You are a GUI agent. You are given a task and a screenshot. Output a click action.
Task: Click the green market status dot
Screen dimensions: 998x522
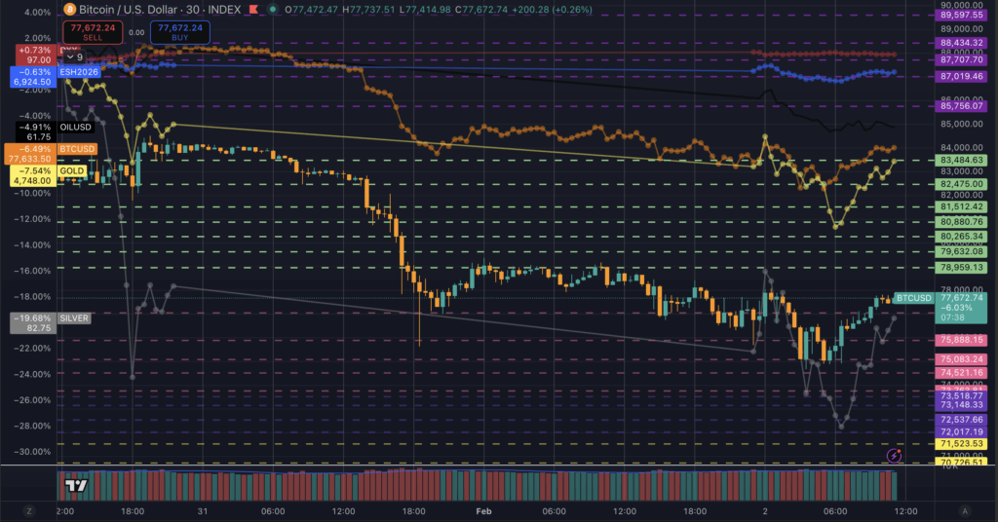272,8
